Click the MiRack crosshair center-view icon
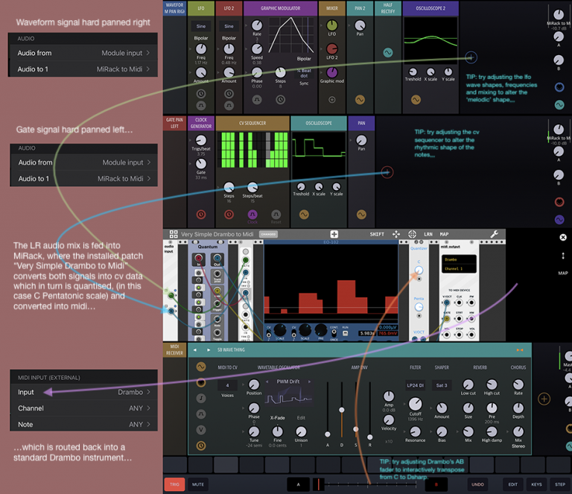Viewport: 572px width, 494px height. pyautogui.click(x=412, y=234)
